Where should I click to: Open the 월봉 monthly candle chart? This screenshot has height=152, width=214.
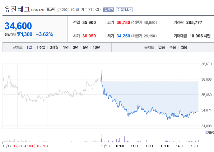[184, 47]
